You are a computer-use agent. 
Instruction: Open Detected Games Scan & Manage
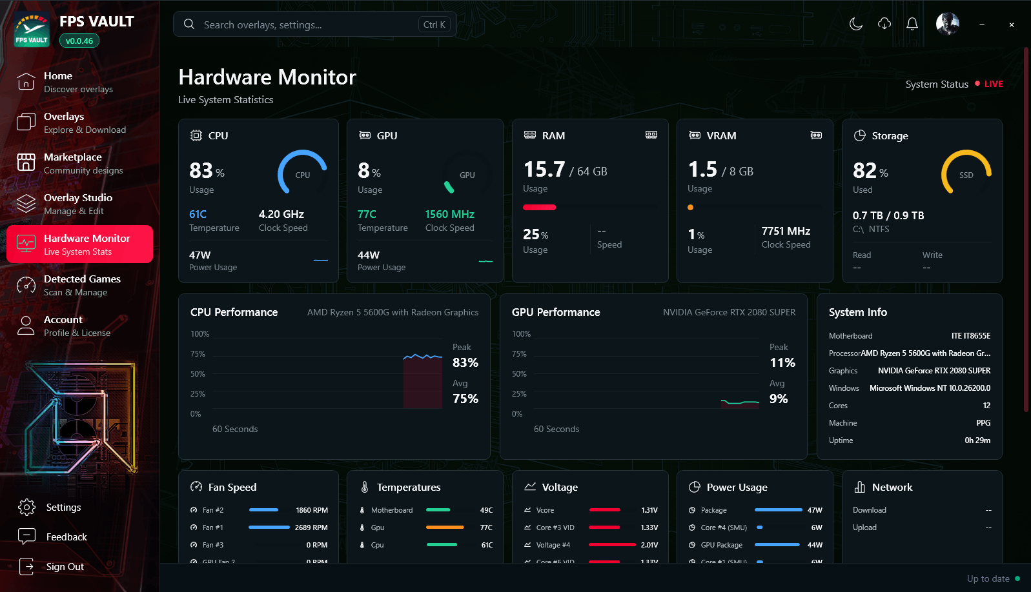tap(79, 285)
